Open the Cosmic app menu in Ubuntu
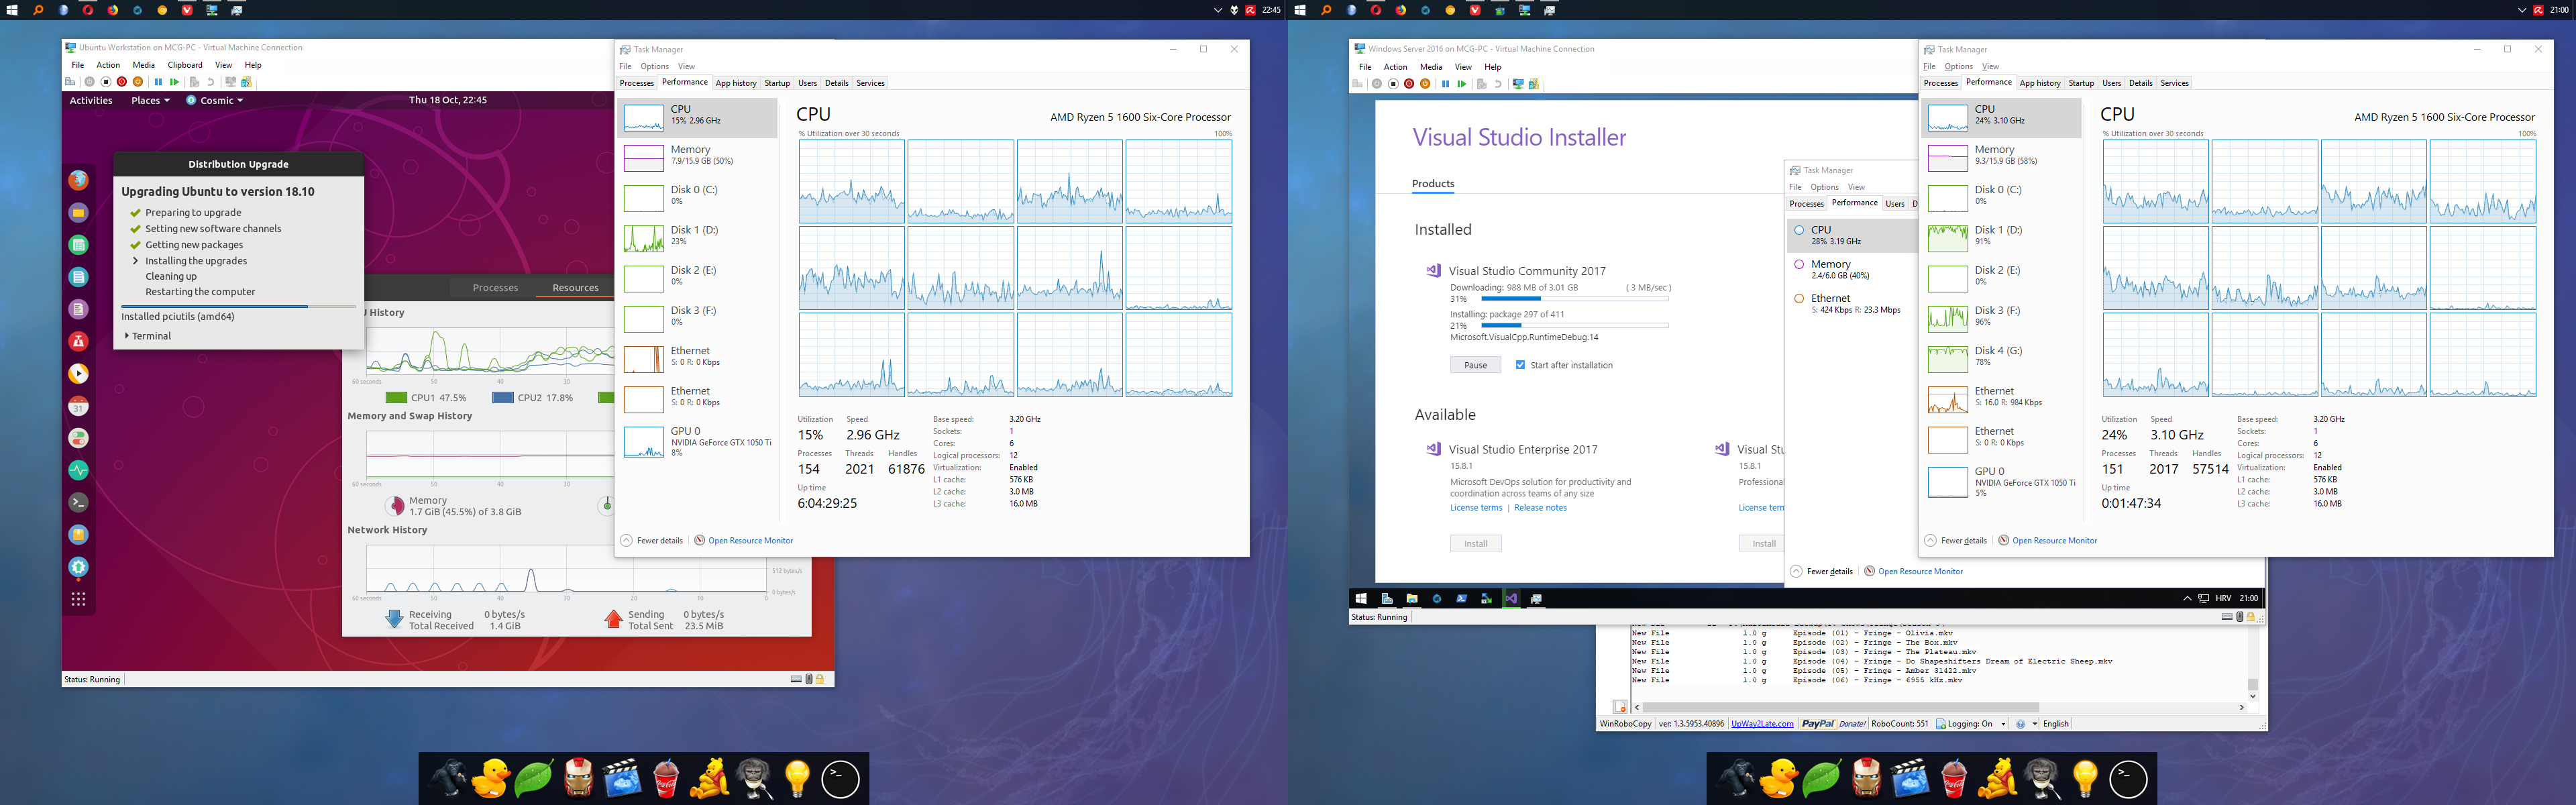 [215, 100]
